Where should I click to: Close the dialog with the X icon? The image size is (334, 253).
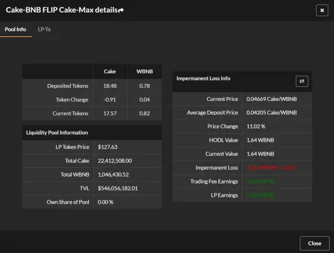[322, 10]
